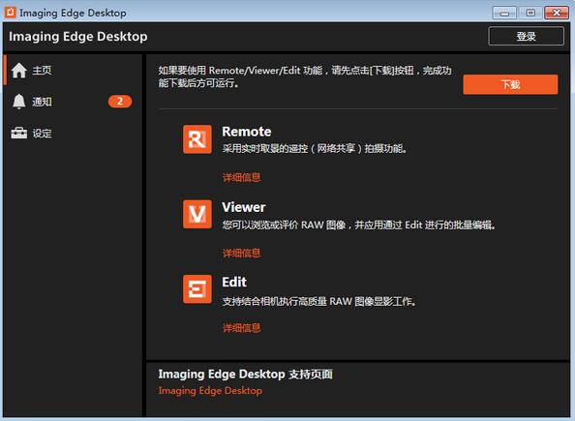This screenshot has width=575, height=421.
Task: Click the home icon beside 主页
Action: pyautogui.click(x=18, y=71)
